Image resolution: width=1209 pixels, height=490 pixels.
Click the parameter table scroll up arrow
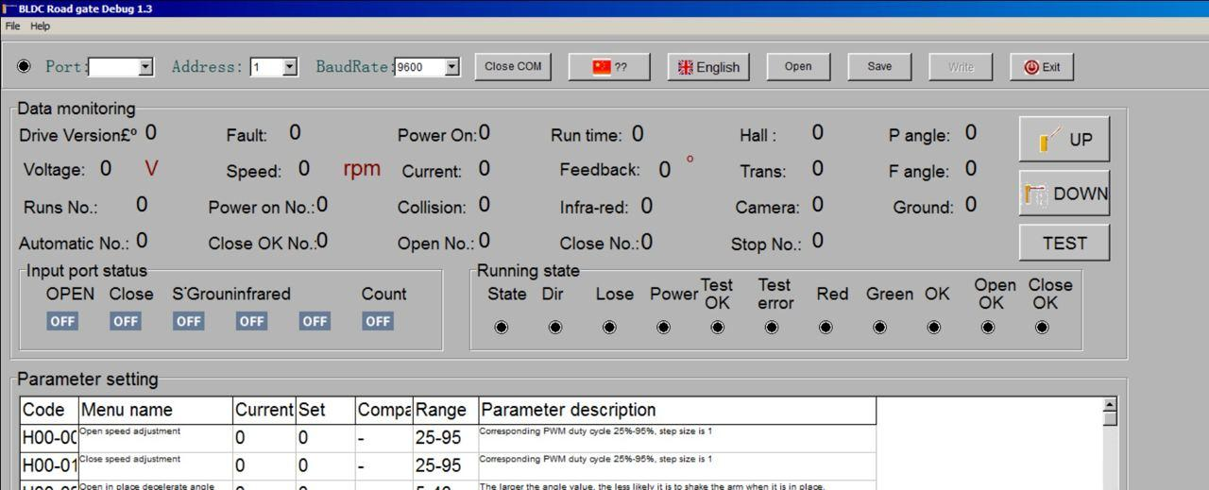pos(1110,405)
